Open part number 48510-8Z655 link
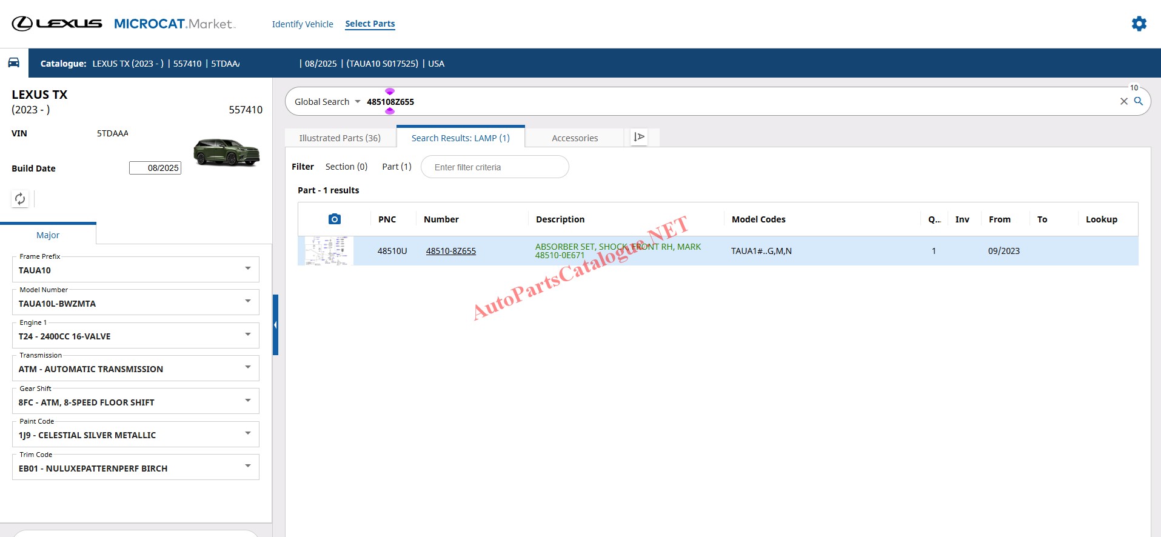The image size is (1161, 537). coord(450,251)
